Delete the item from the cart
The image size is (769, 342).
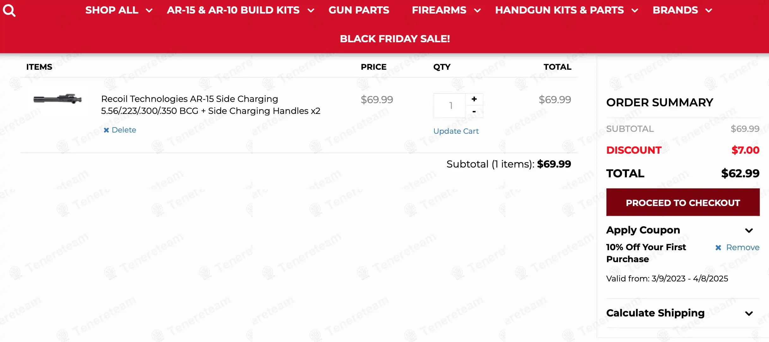pyautogui.click(x=124, y=130)
